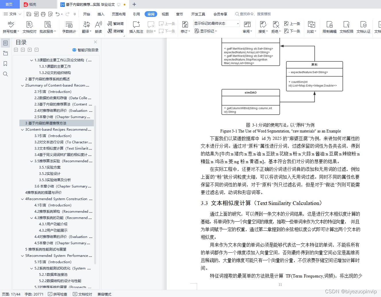Open 文档权限 document permissions
The image size is (381, 297).
(346, 27)
